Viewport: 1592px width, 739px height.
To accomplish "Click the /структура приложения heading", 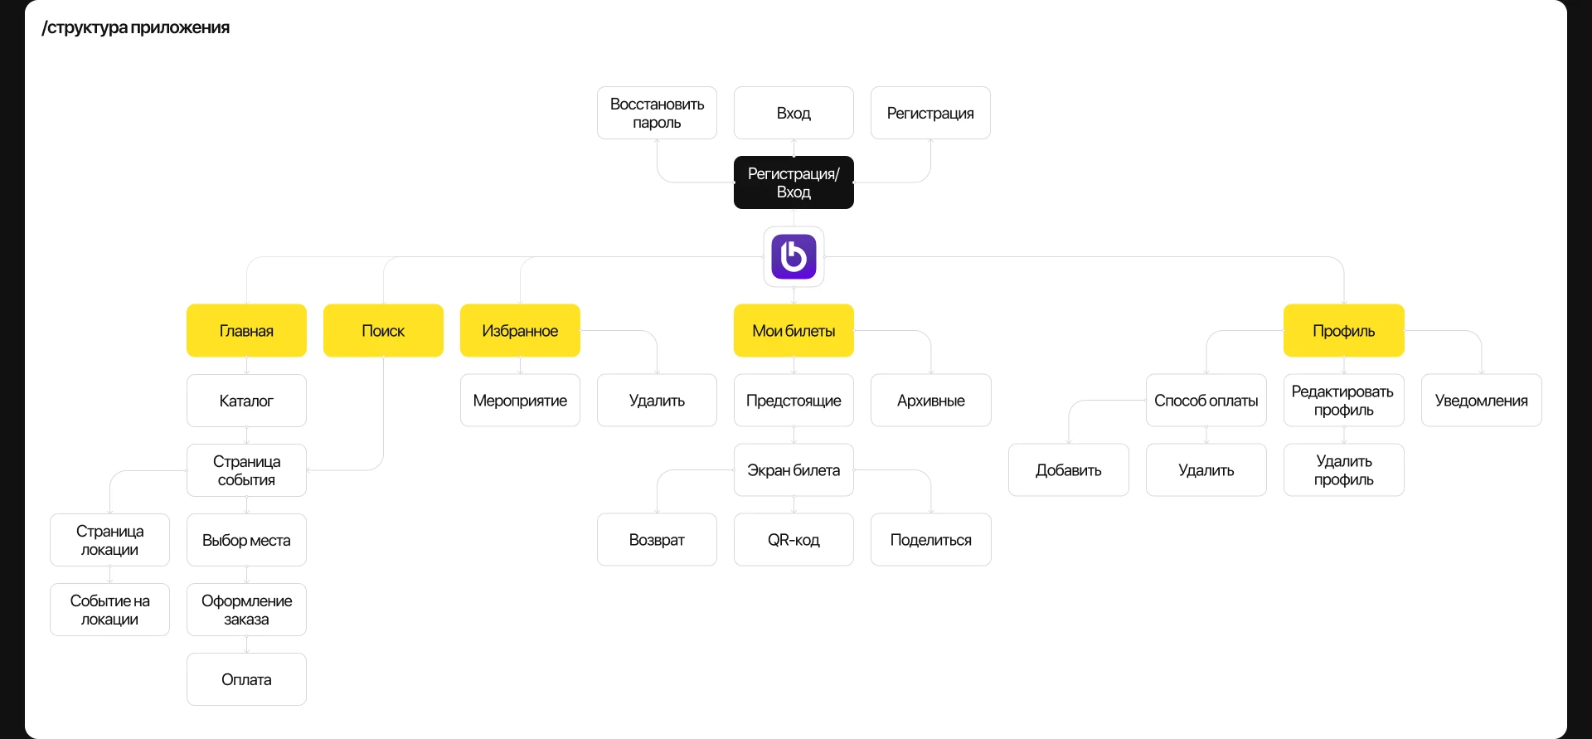I will pos(136,27).
